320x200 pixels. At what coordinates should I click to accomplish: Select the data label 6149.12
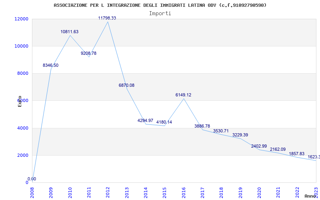[x=184, y=95]
